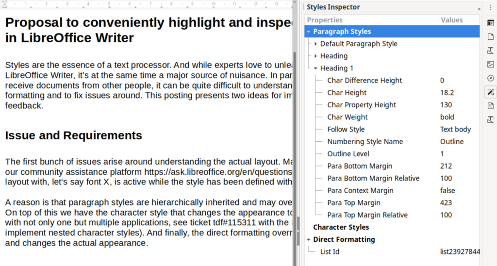This screenshot has width=497, height=266.
Task: Click the value 130 for Char Property Height
Action: (x=446, y=105)
